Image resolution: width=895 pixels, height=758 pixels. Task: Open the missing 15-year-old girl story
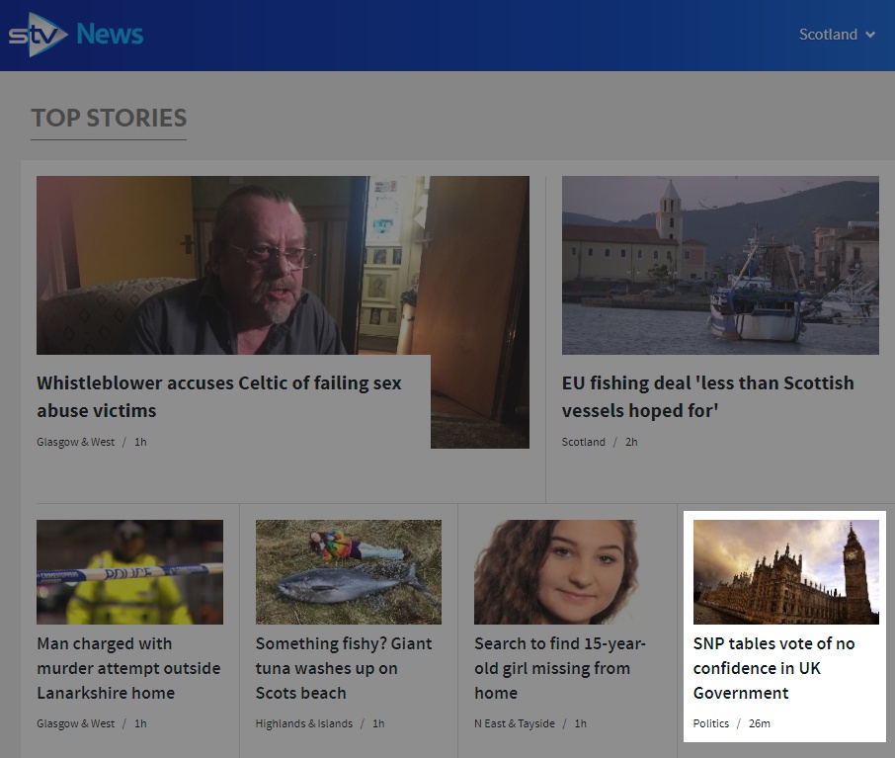point(560,668)
